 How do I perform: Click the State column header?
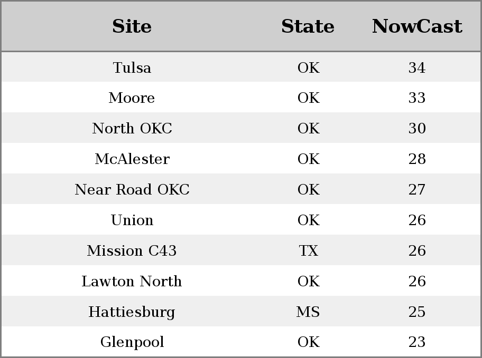pyautogui.click(x=308, y=26)
